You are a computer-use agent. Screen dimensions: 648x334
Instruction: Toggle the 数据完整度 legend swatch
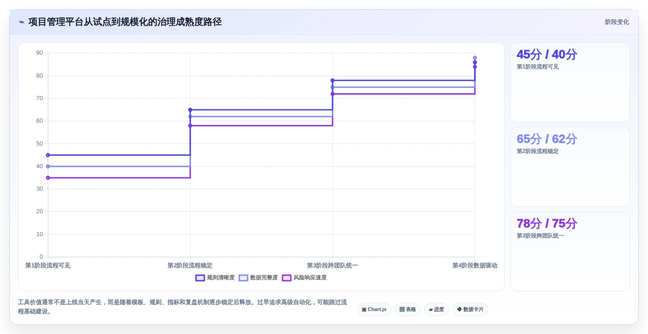click(243, 278)
